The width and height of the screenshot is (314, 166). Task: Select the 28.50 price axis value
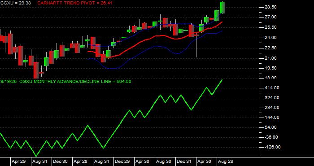270,7
